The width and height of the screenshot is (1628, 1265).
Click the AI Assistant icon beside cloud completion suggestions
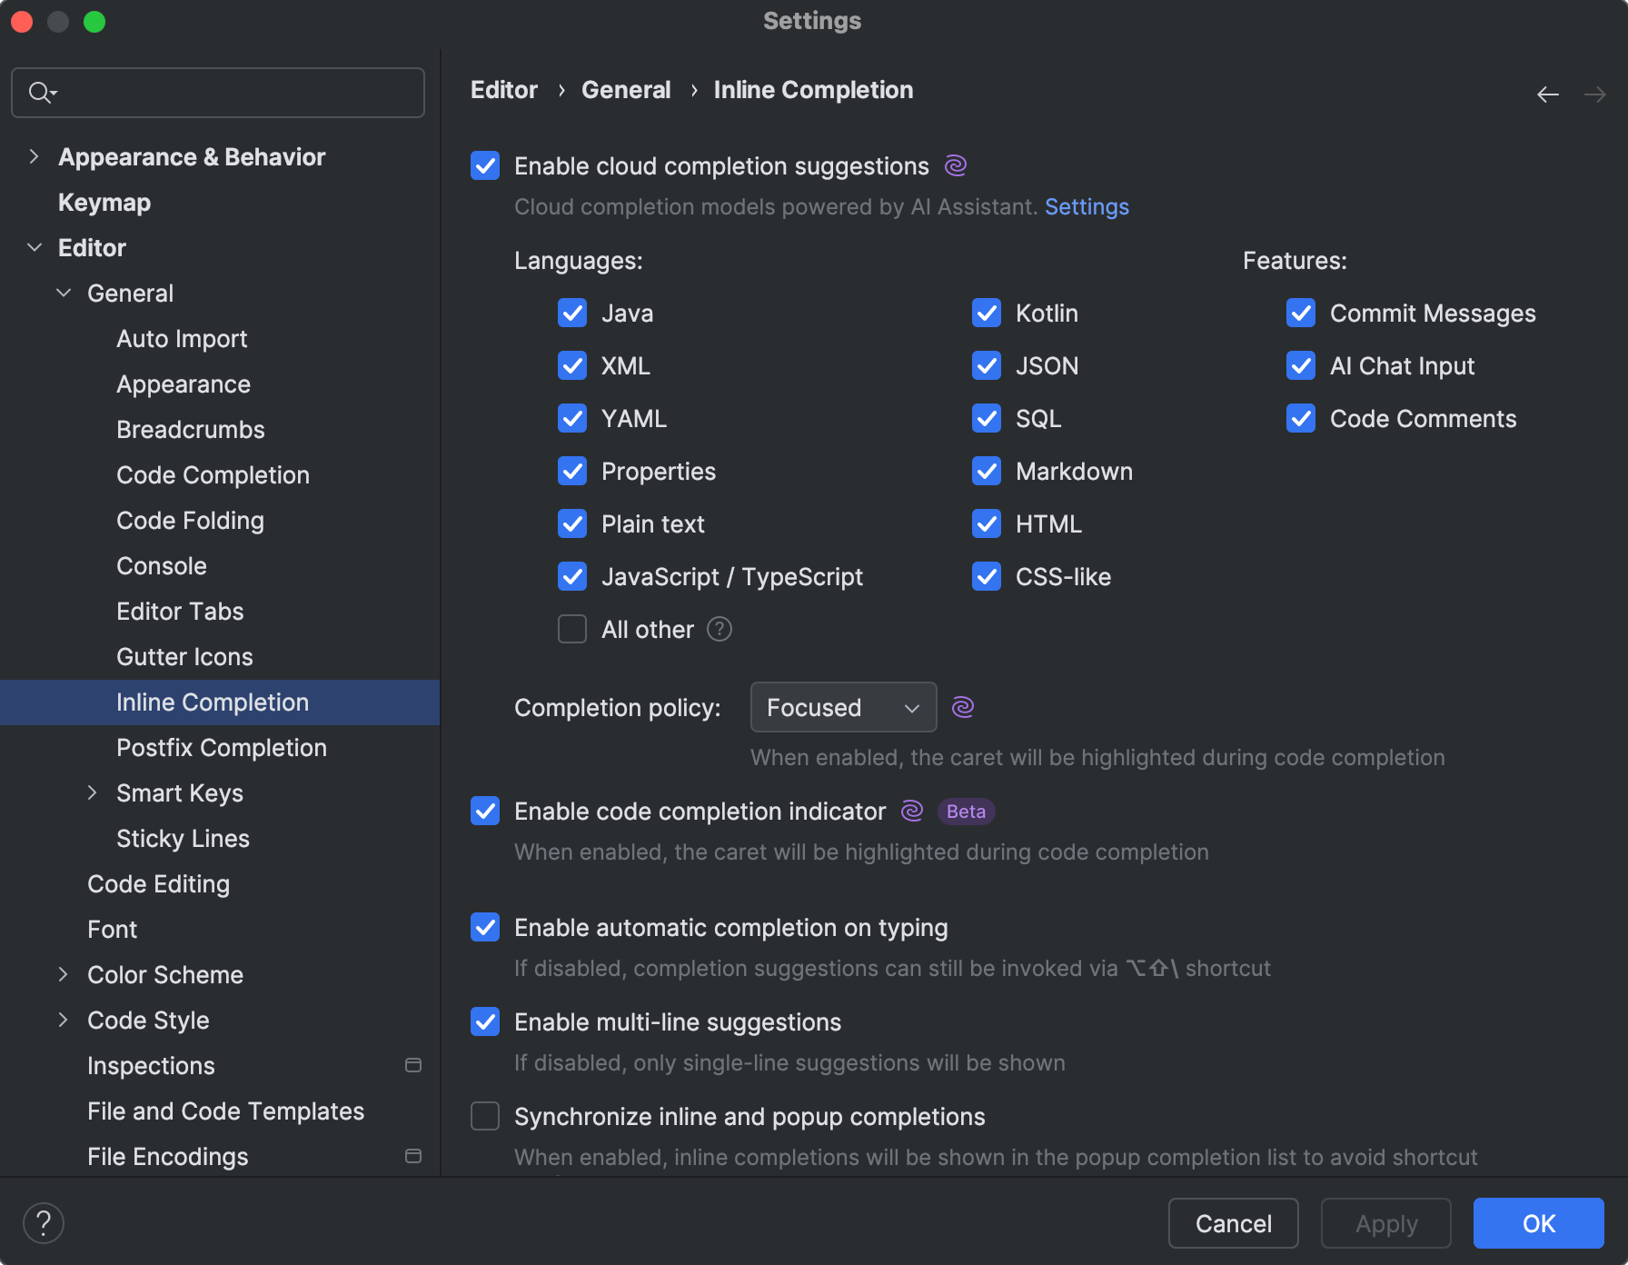954,165
